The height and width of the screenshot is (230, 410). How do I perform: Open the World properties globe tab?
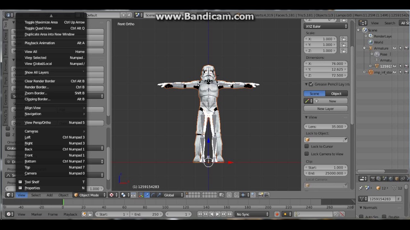pyautogui.click(x=391, y=179)
